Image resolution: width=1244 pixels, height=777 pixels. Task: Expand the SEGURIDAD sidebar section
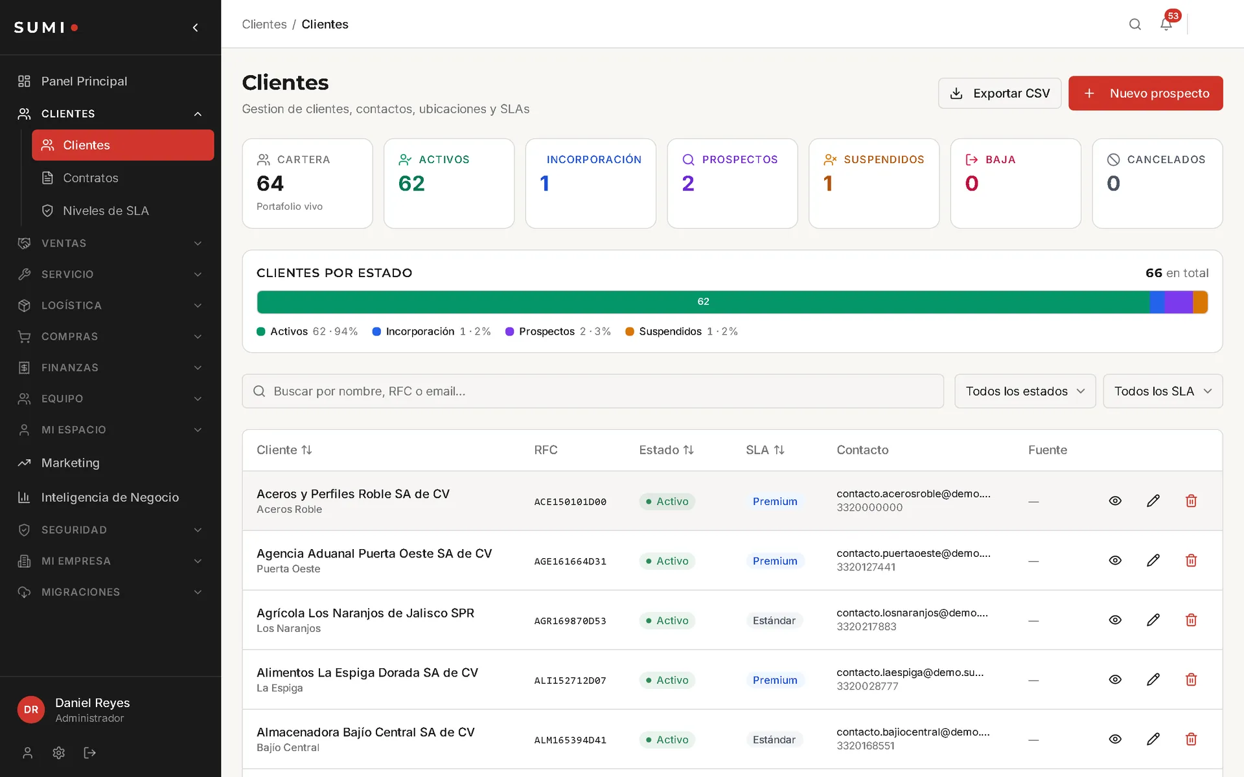pos(110,530)
